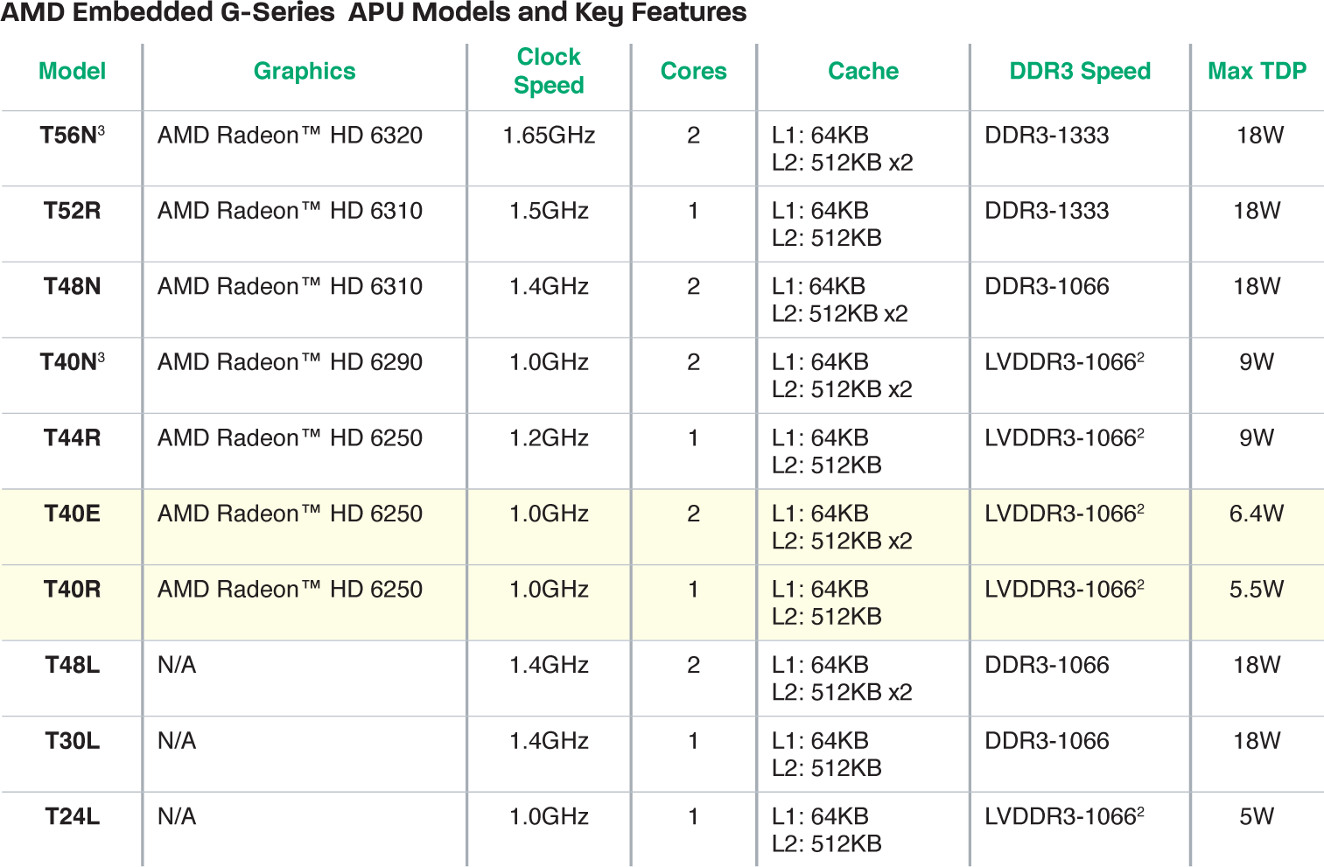Click the 5W TDP value for T24L
The image size is (1324, 867).
1257,816
